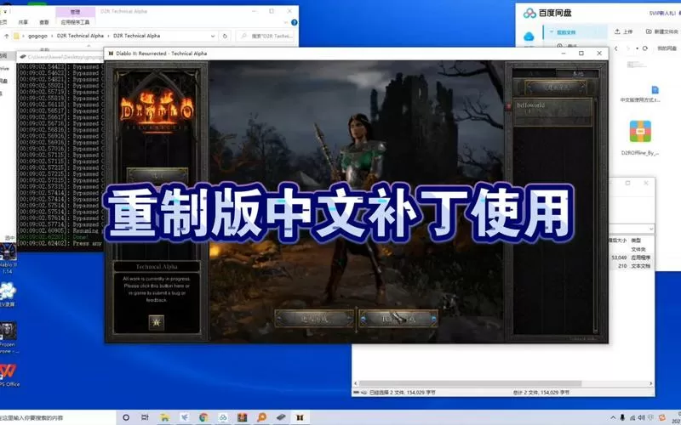Click first D2R Technical Alpha breadcrumb segment
Screen dimensions: 681x425
(80, 36)
